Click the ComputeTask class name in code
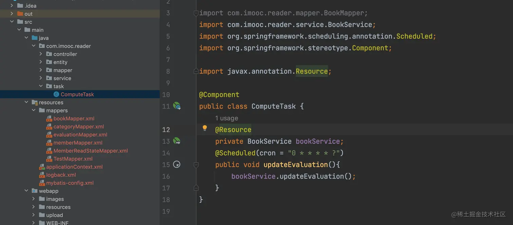This screenshot has height=225, width=513. tap(273, 106)
